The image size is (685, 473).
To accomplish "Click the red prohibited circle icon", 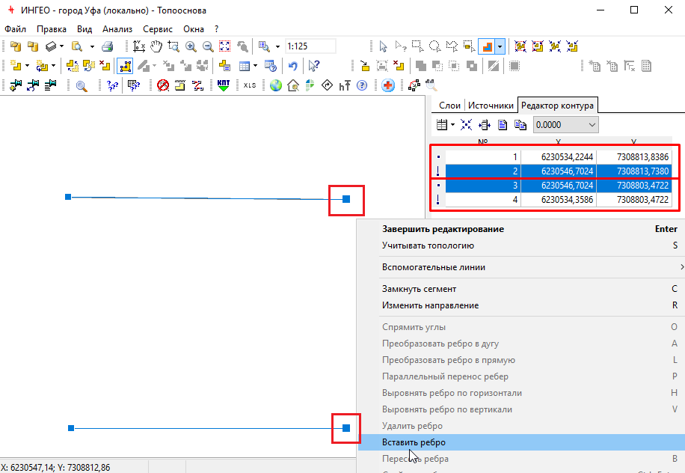I will 163,85.
